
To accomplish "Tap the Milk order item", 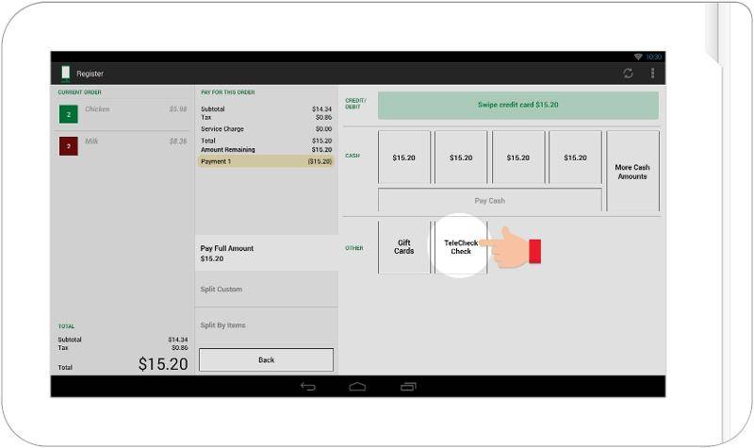I will [x=123, y=146].
